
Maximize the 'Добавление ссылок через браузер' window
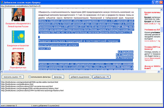(x=157, y=2)
